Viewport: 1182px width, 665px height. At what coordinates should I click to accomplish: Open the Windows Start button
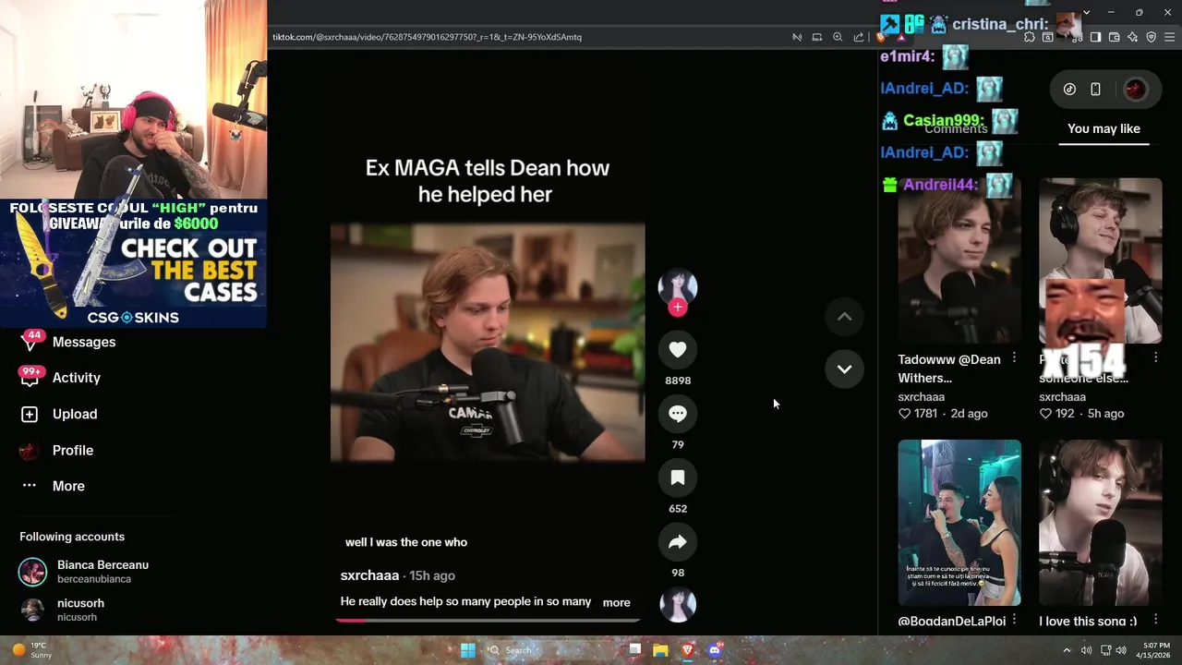click(468, 650)
